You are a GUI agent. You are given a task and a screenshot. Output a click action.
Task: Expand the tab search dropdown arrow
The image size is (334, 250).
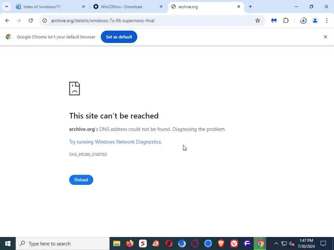7,7
